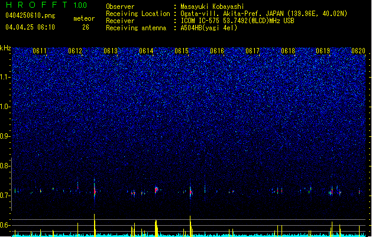Screen dimensions: 372x237
Task: Select the filename 0404250610.png
Action: click(30, 16)
